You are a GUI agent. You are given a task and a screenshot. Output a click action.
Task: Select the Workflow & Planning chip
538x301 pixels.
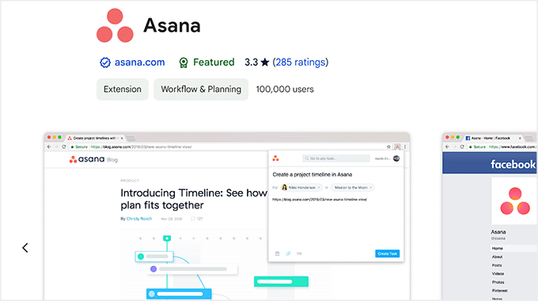(x=201, y=90)
